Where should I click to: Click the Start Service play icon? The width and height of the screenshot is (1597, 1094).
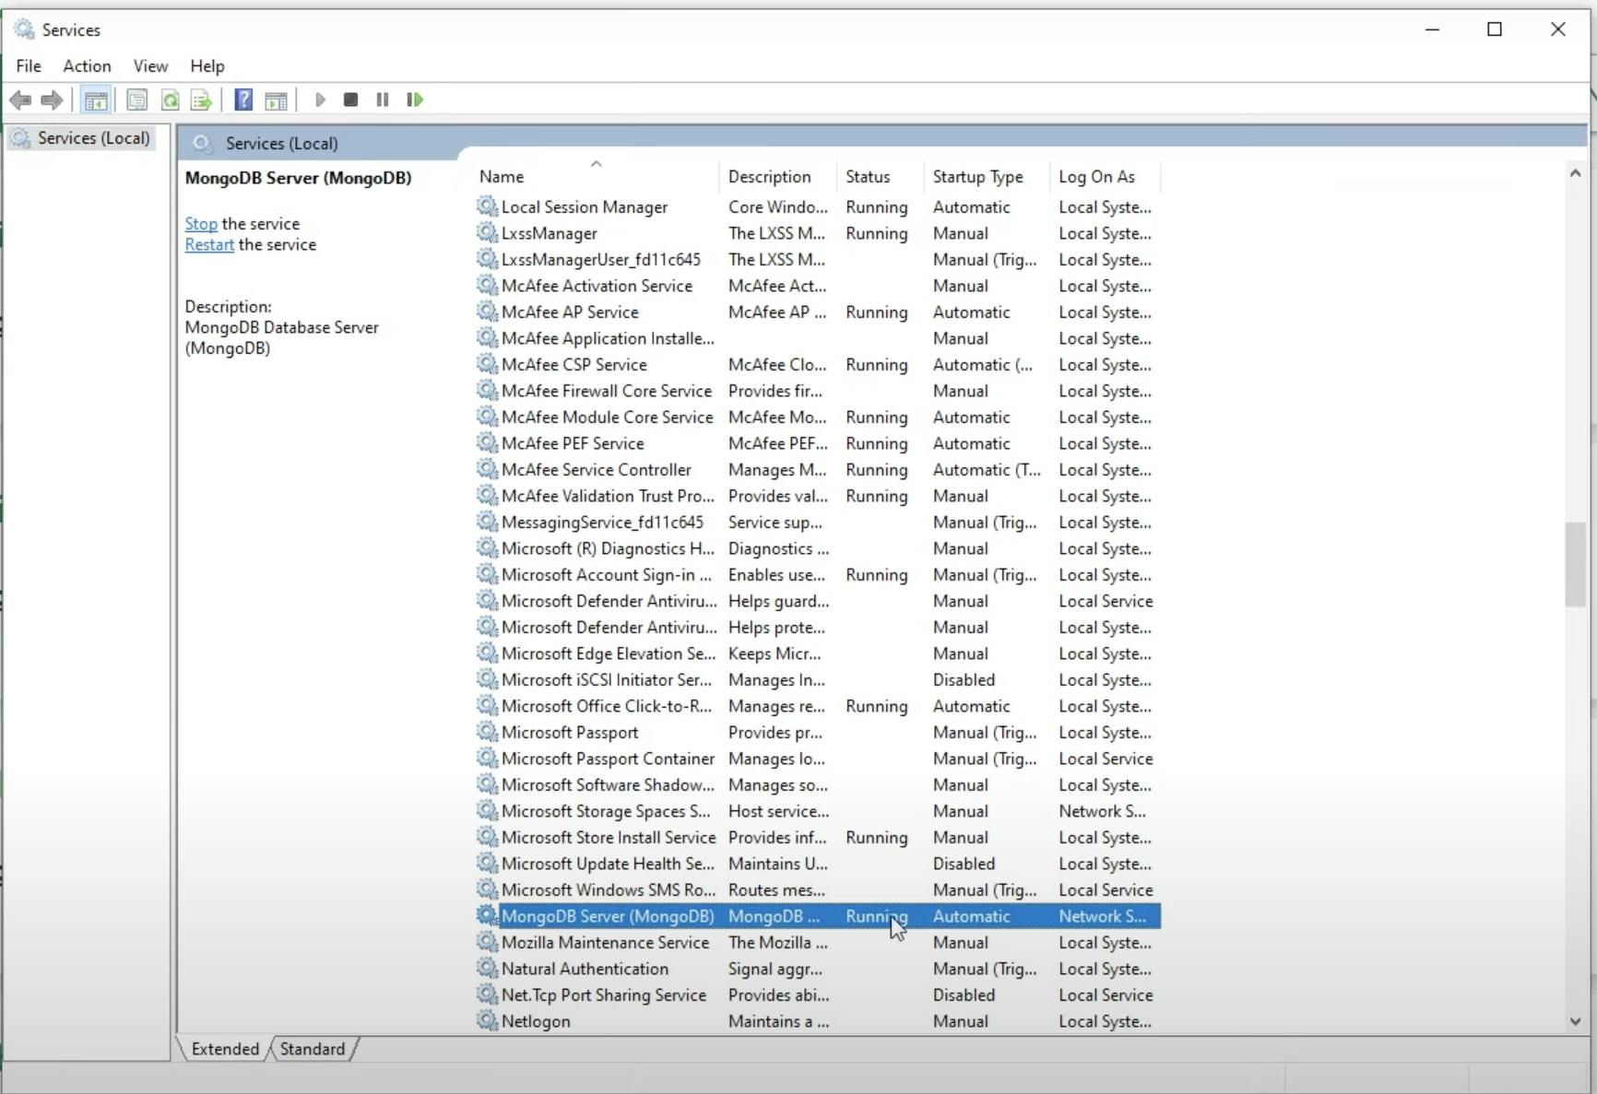(x=320, y=100)
